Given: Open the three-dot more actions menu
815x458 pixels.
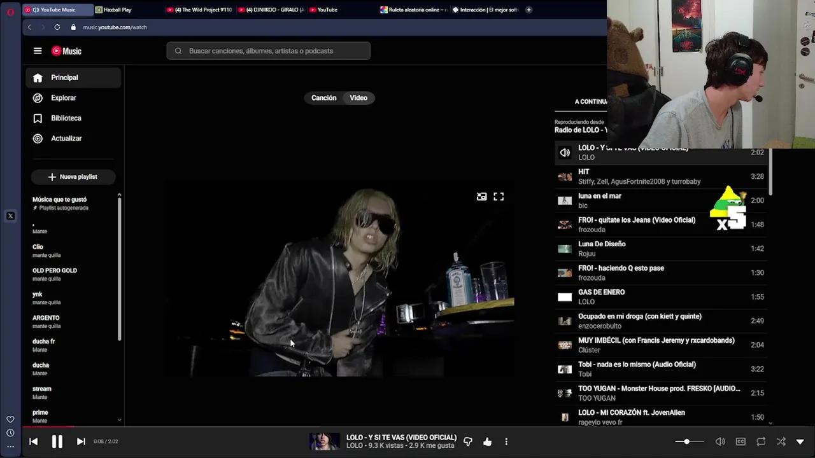Looking at the screenshot, I should pos(506,441).
